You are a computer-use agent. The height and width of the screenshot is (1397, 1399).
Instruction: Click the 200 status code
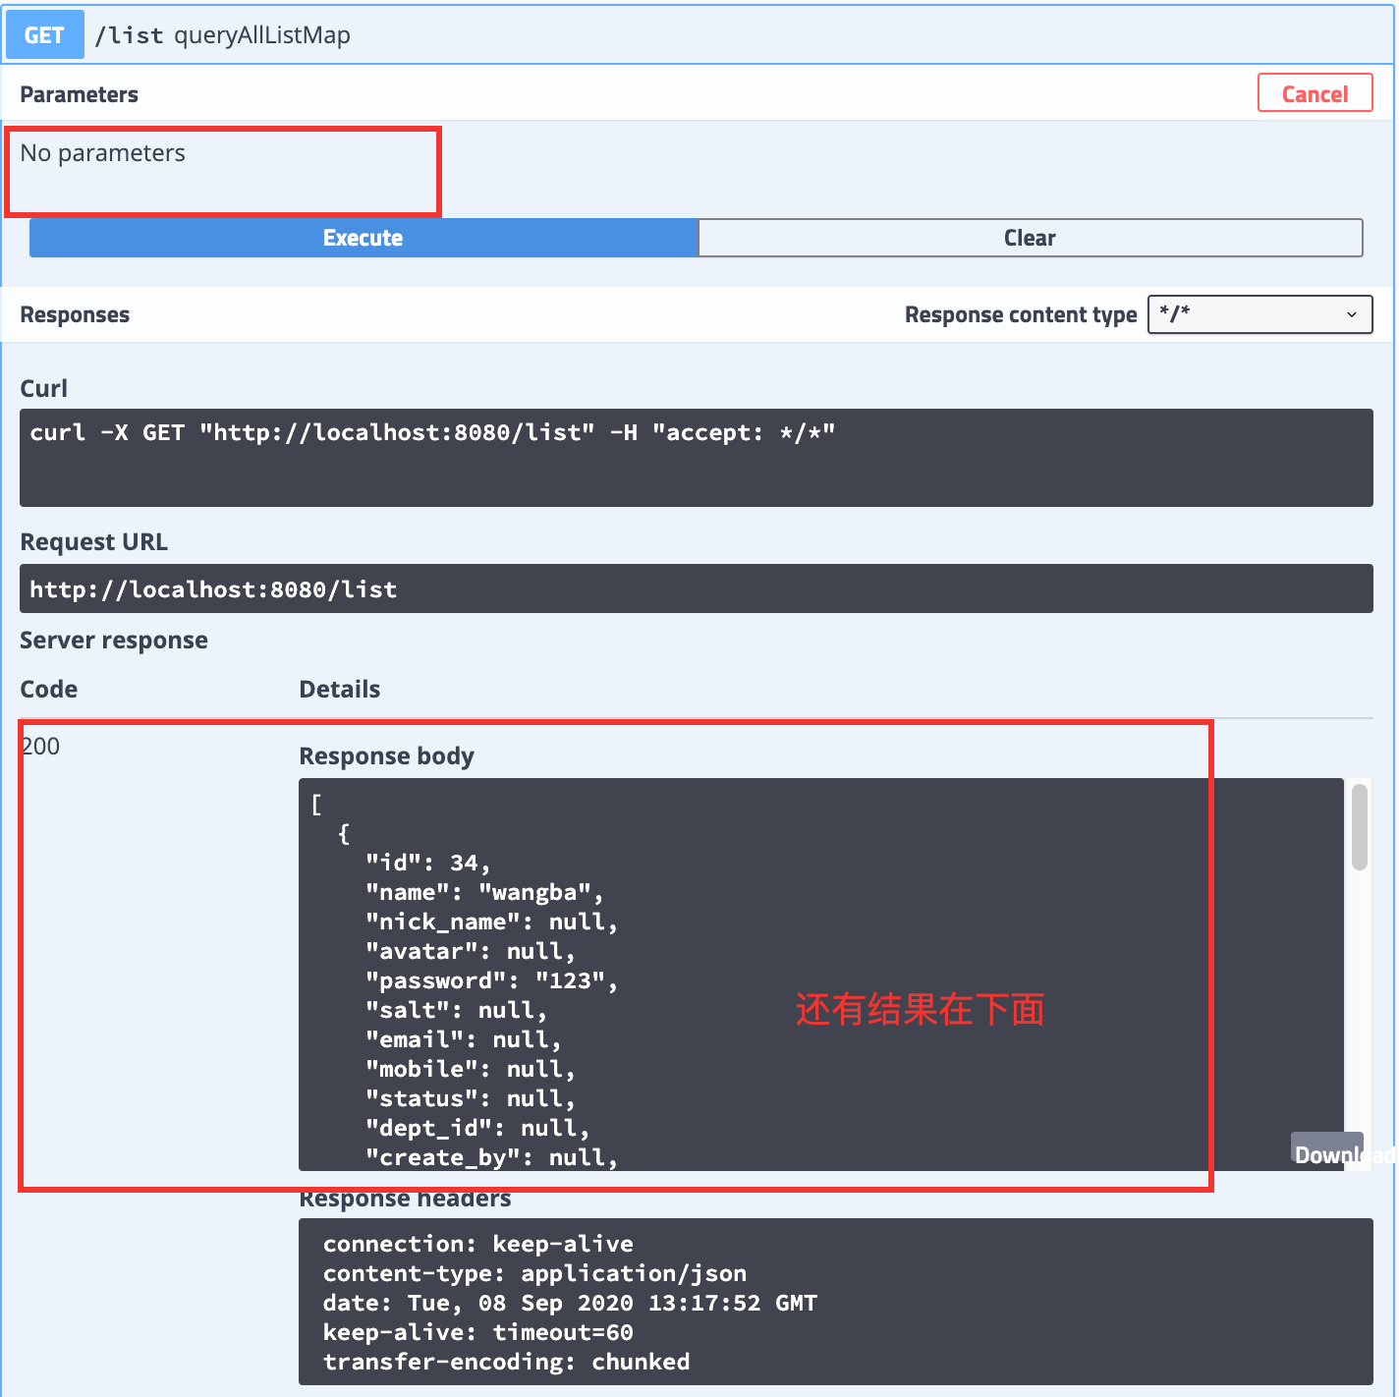click(40, 747)
